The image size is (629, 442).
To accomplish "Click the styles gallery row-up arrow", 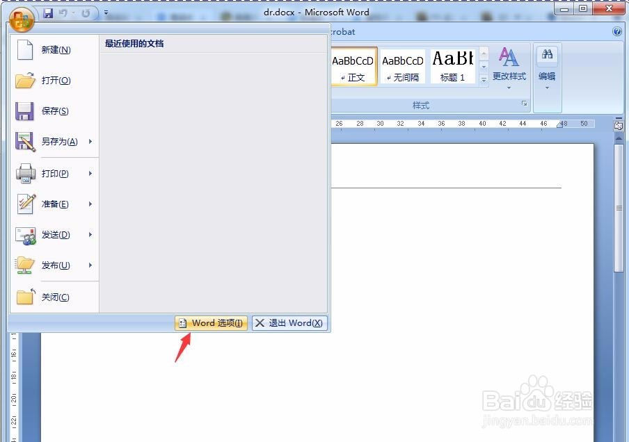I will [x=484, y=54].
